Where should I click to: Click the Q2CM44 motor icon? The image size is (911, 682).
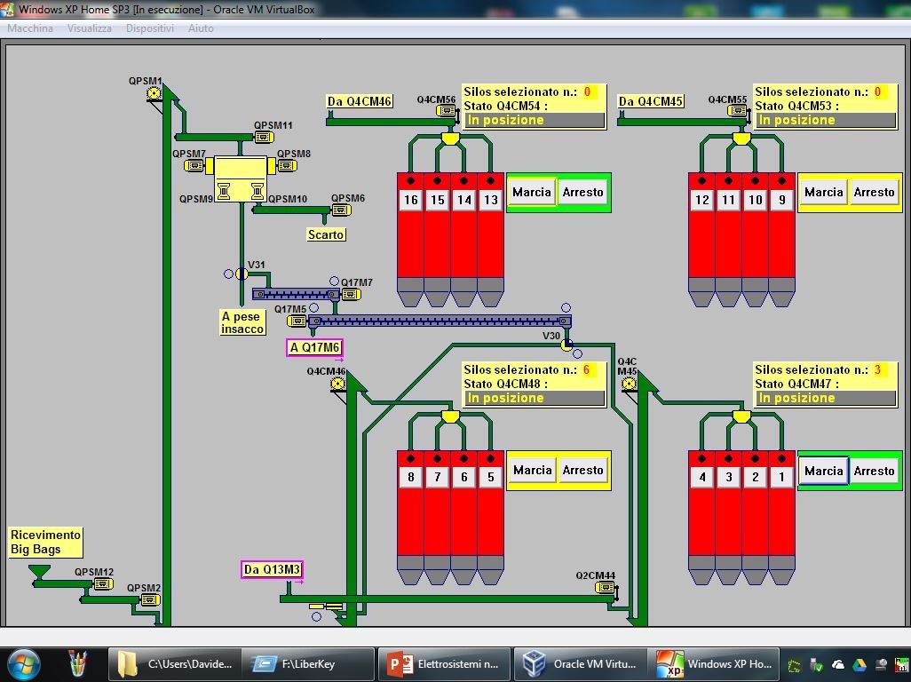pos(605,588)
